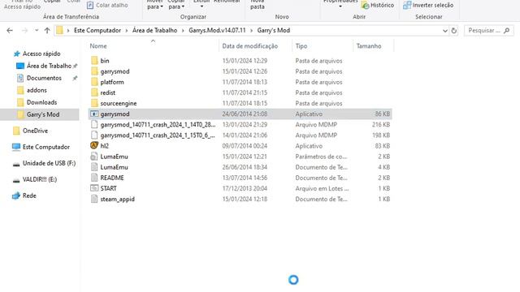Viewport: 520px width, 292px height.
Task: Click the Forward navigation arrow
Action: [x=24, y=31]
